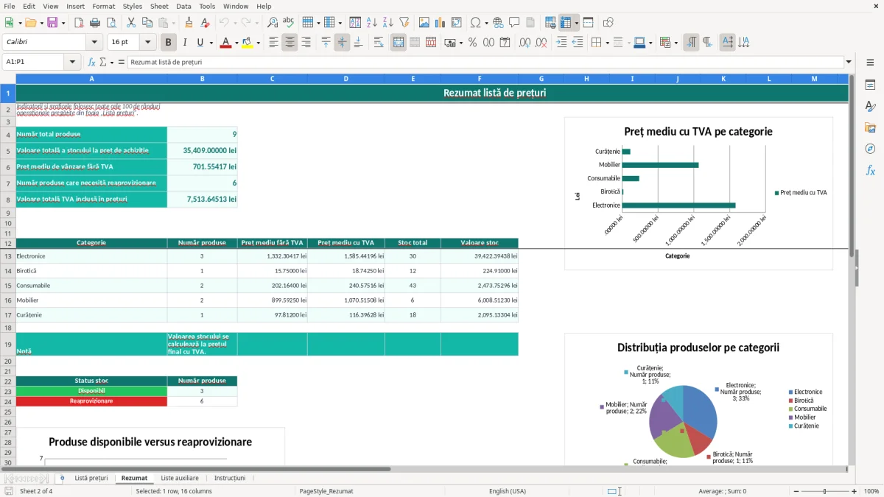Toggle Italic formatting
This screenshot has height=497, width=884.
point(185,43)
